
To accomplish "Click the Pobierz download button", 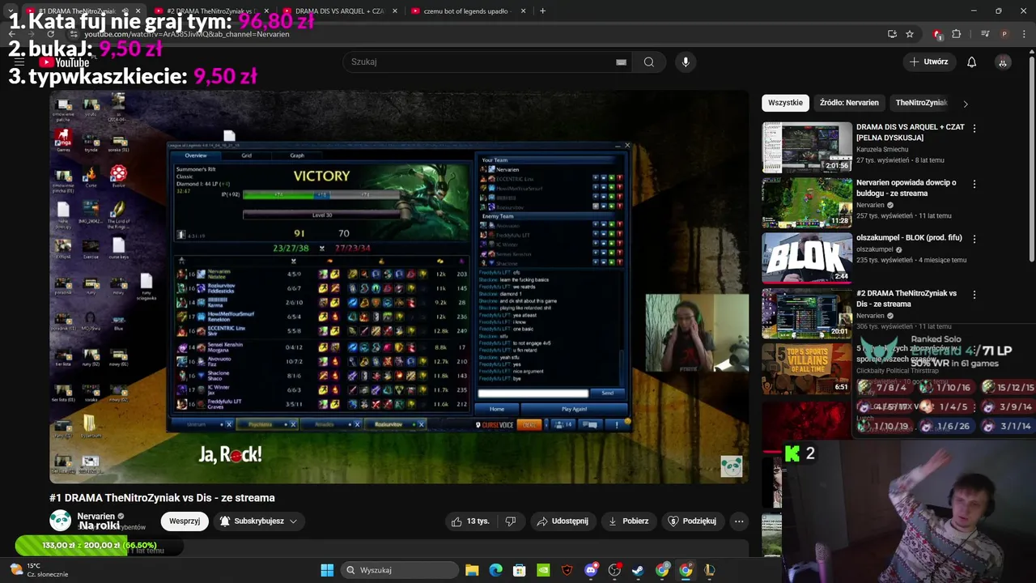I will 628,521.
